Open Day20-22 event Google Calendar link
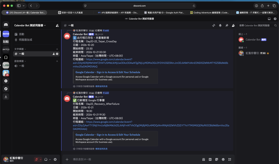 click(x=150, y=63)
